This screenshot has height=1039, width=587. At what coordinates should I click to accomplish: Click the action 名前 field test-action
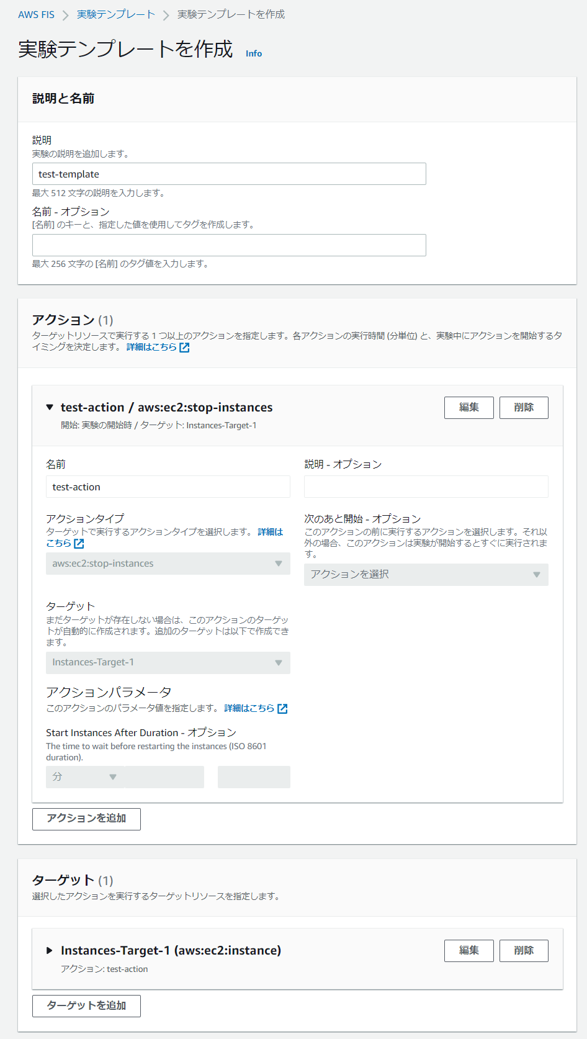[168, 487]
